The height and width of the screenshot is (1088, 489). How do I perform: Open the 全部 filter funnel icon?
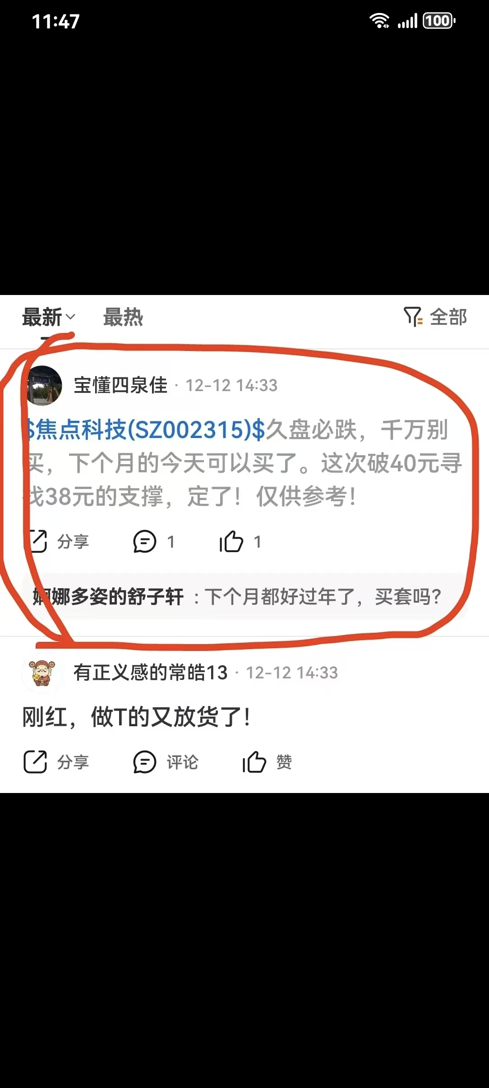(413, 317)
